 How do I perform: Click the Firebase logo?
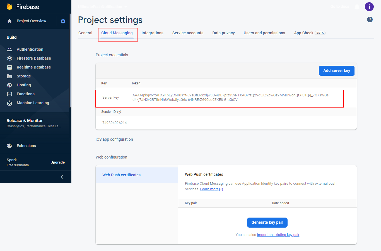click(23, 7)
